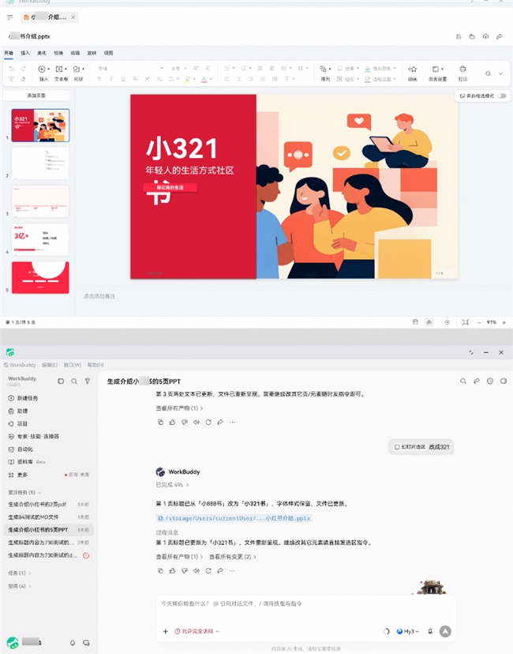Image resolution: width=513 pixels, height=654 pixels.
Task: Click the zoom-in plus next to 91%
Action: pos(504,322)
